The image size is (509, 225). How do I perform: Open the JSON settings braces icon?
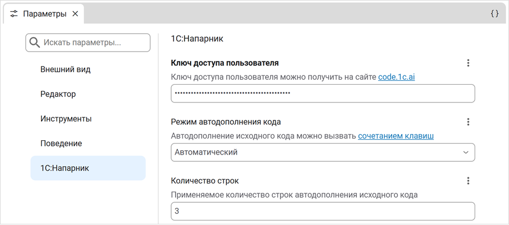tap(495, 14)
